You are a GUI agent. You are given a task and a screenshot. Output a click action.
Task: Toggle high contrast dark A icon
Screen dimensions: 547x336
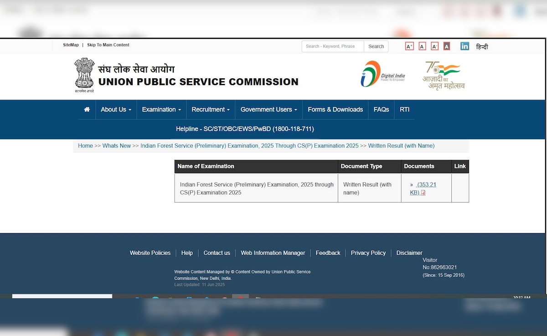click(447, 46)
